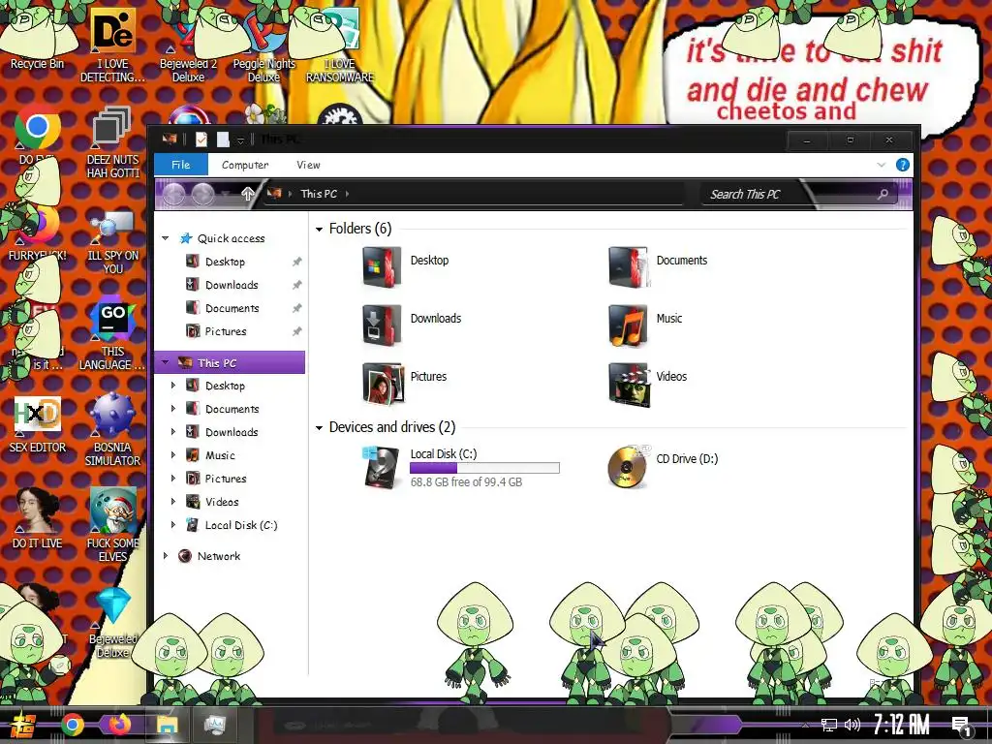Screen dimensions: 992x744
Task: Open the Computer ribbon tab
Action: click(x=245, y=165)
